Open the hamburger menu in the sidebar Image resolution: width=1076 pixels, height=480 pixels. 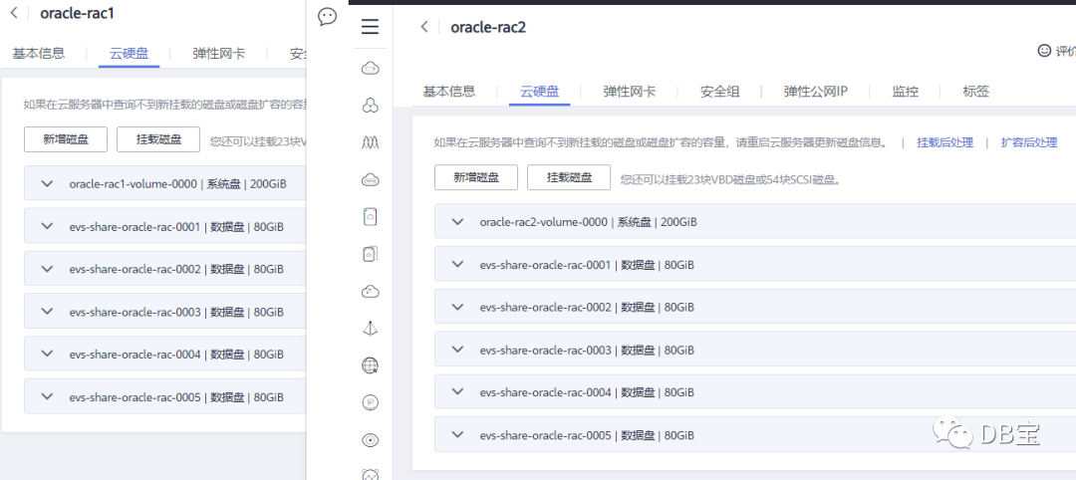[370, 28]
